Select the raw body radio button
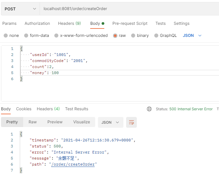This screenshot has width=219, height=182. (x=115, y=36)
